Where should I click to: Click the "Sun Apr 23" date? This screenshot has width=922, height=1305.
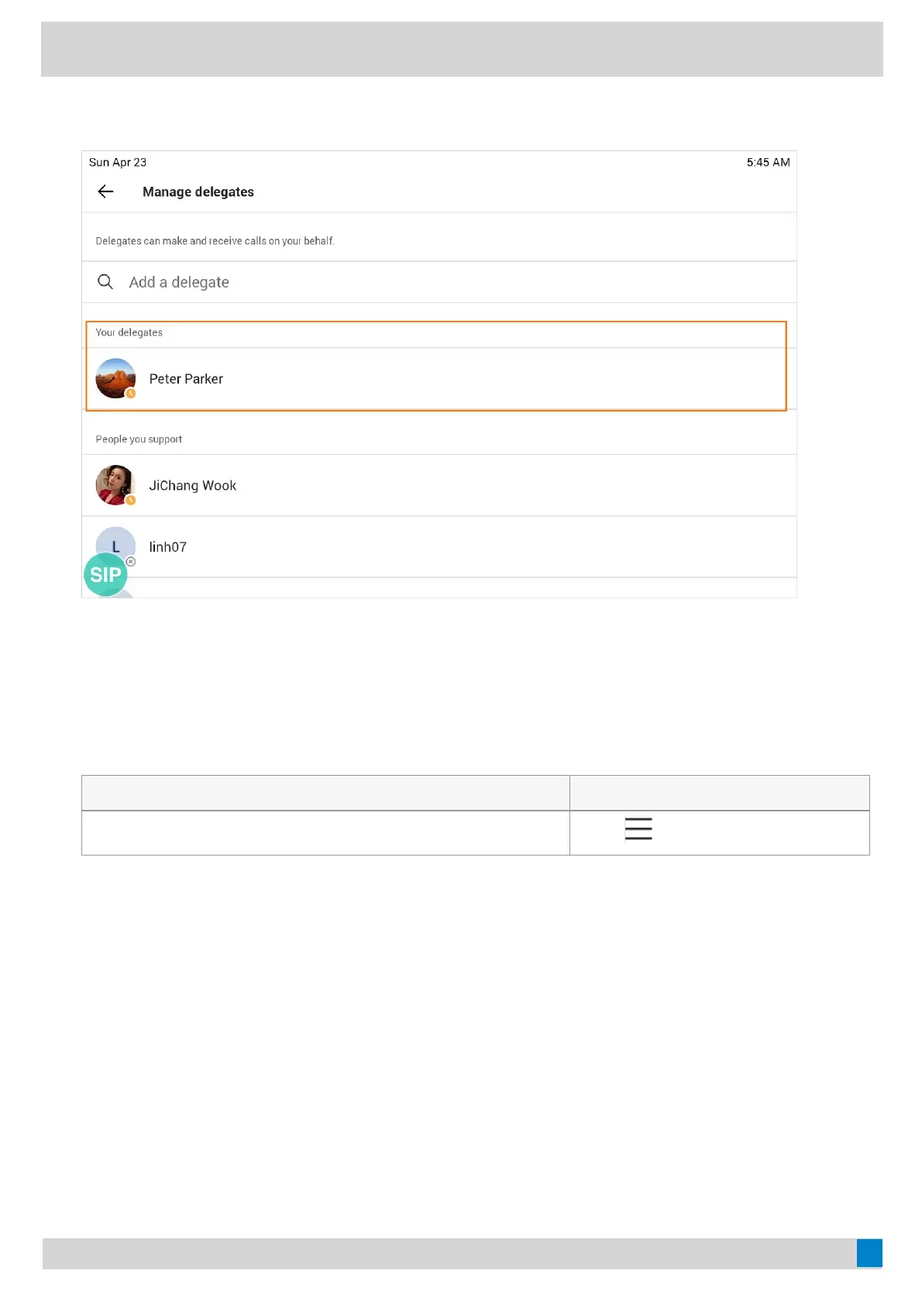coord(118,163)
